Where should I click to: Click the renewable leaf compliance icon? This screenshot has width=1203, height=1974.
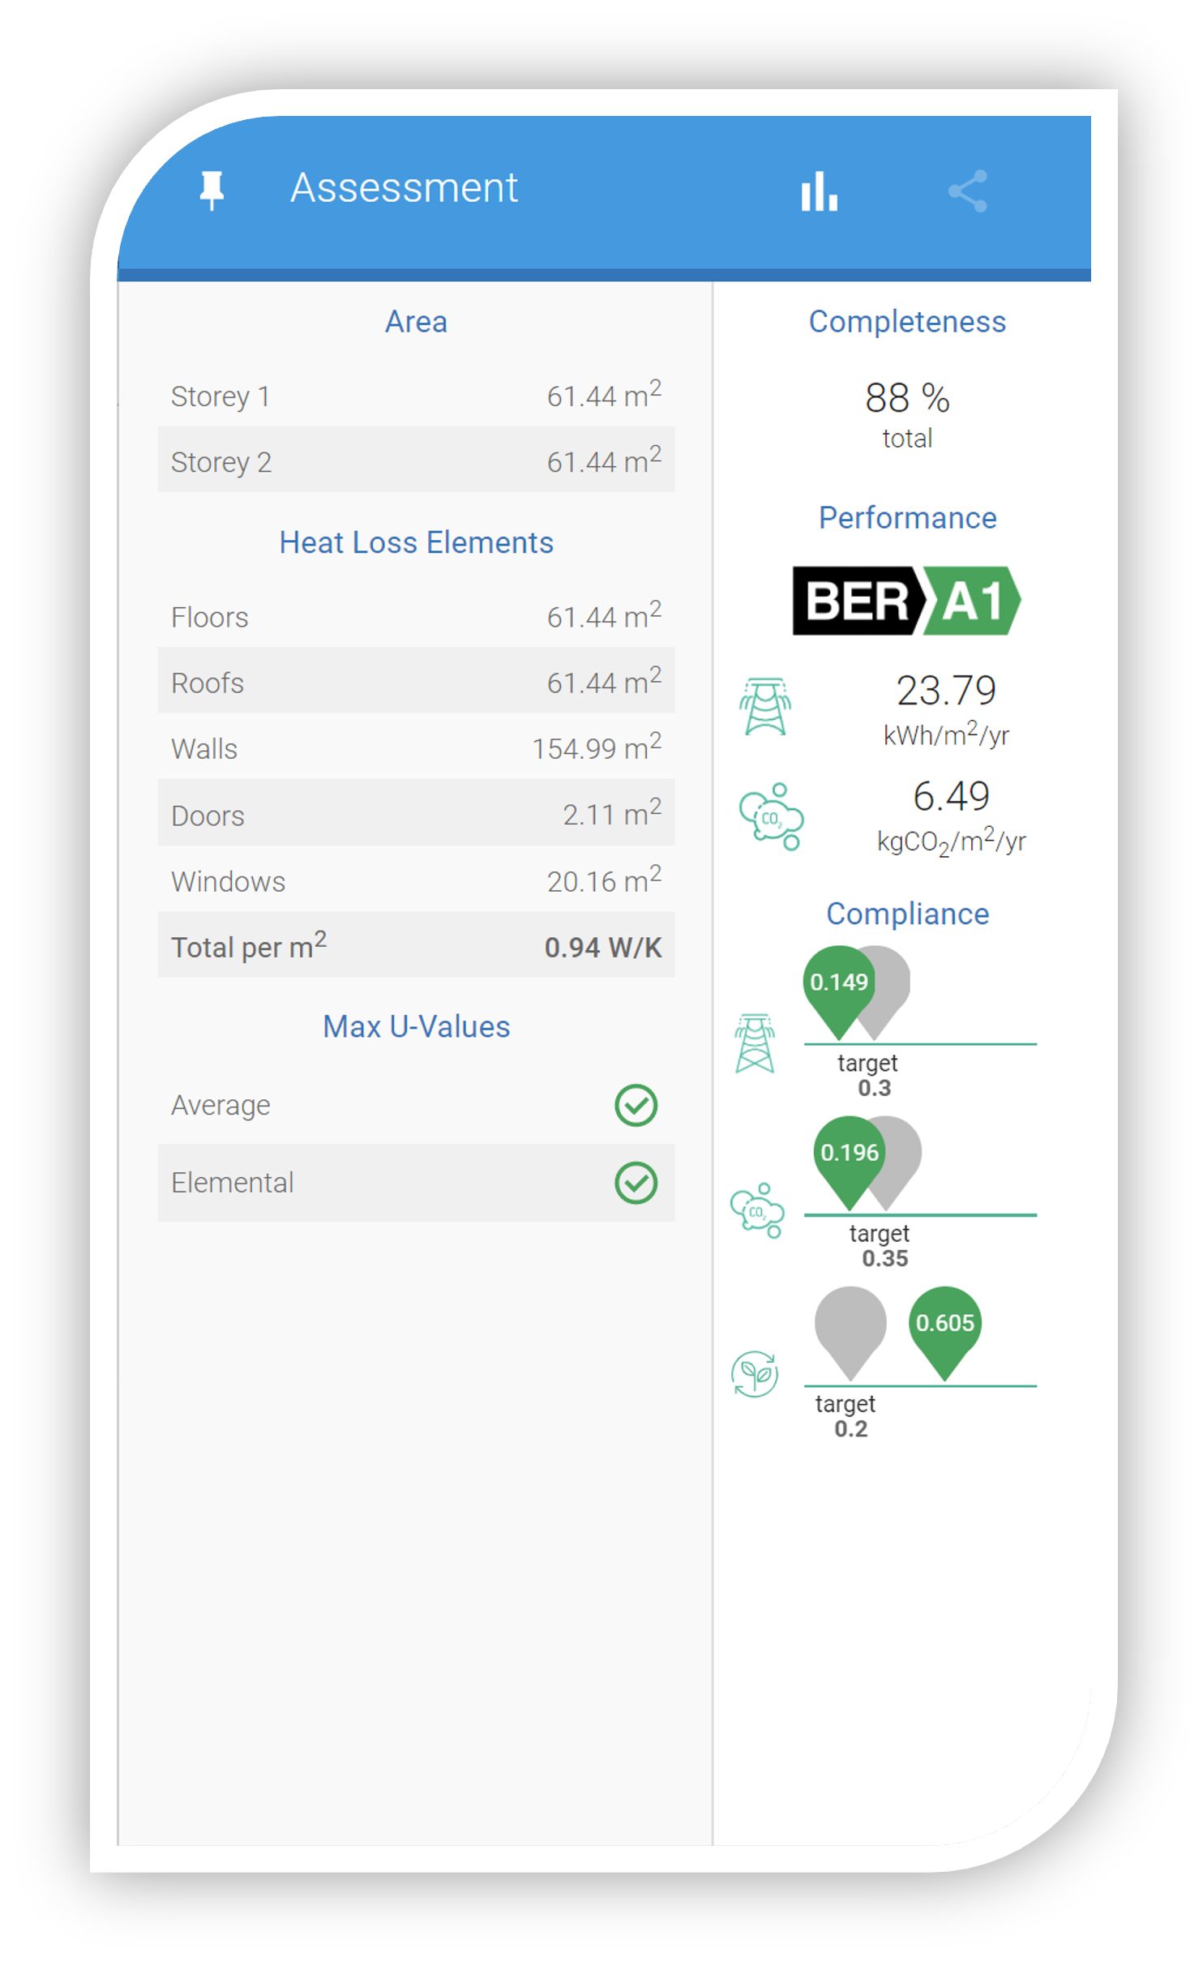coord(755,1373)
